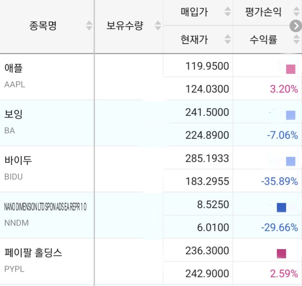Click the 종목명 column header
Image resolution: width=302 pixels, height=286 pixels.
pyautogui.click(x=43, y=26)
